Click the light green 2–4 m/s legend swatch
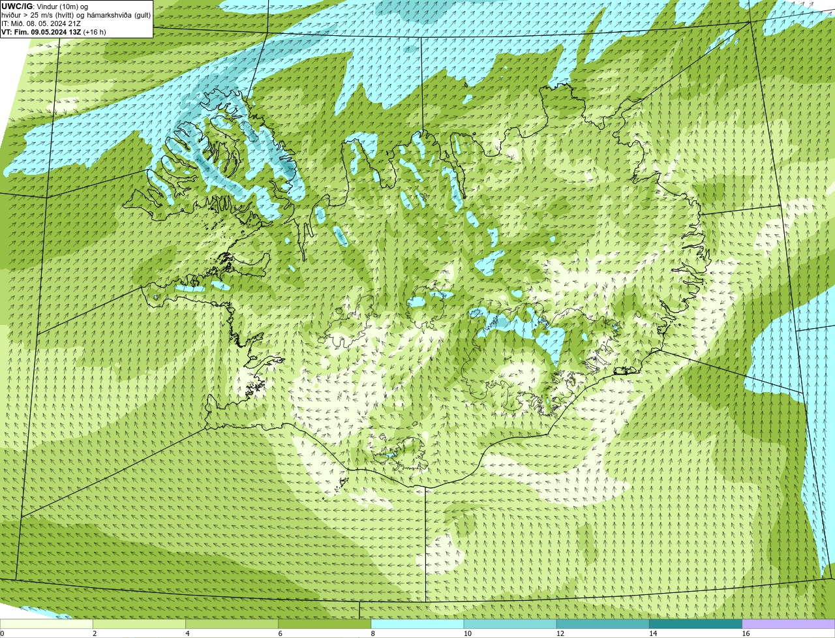The image size is (835, 638). pos(139,624)
